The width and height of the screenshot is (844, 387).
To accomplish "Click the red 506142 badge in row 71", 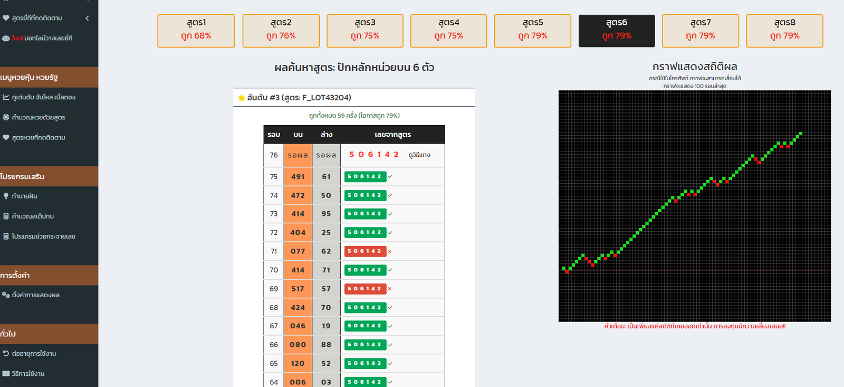I will (365, 251).
